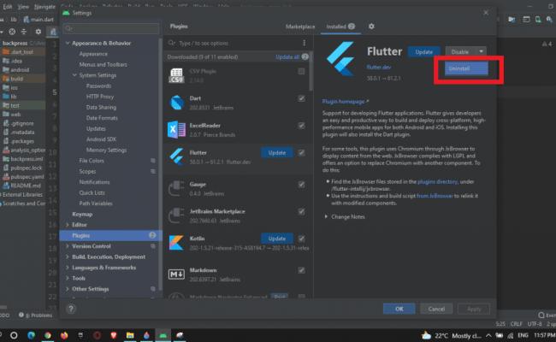
Task: Open Microsoft Edge from the taskbar
Action: pyautogui.click(x=31, y=335)
